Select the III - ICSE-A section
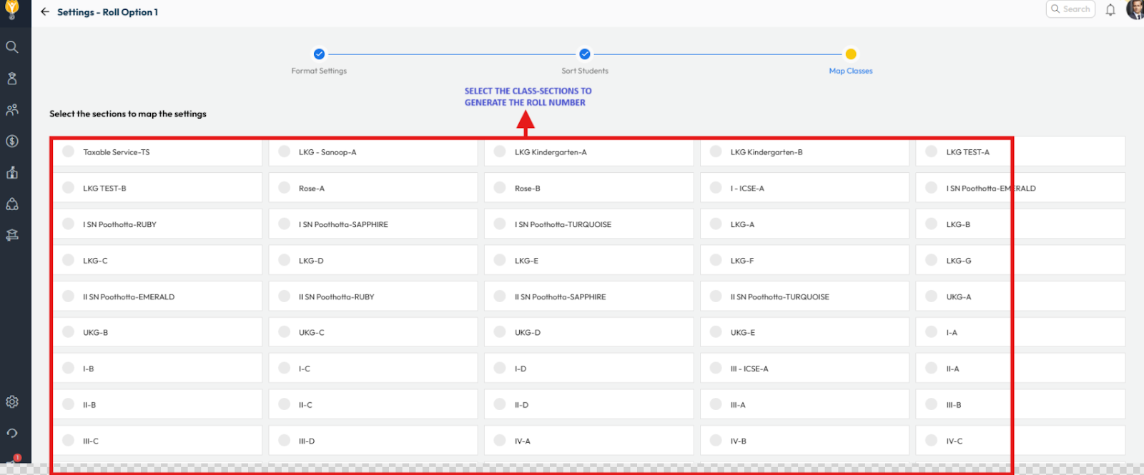1144x475 pixels. pos(716,369)
